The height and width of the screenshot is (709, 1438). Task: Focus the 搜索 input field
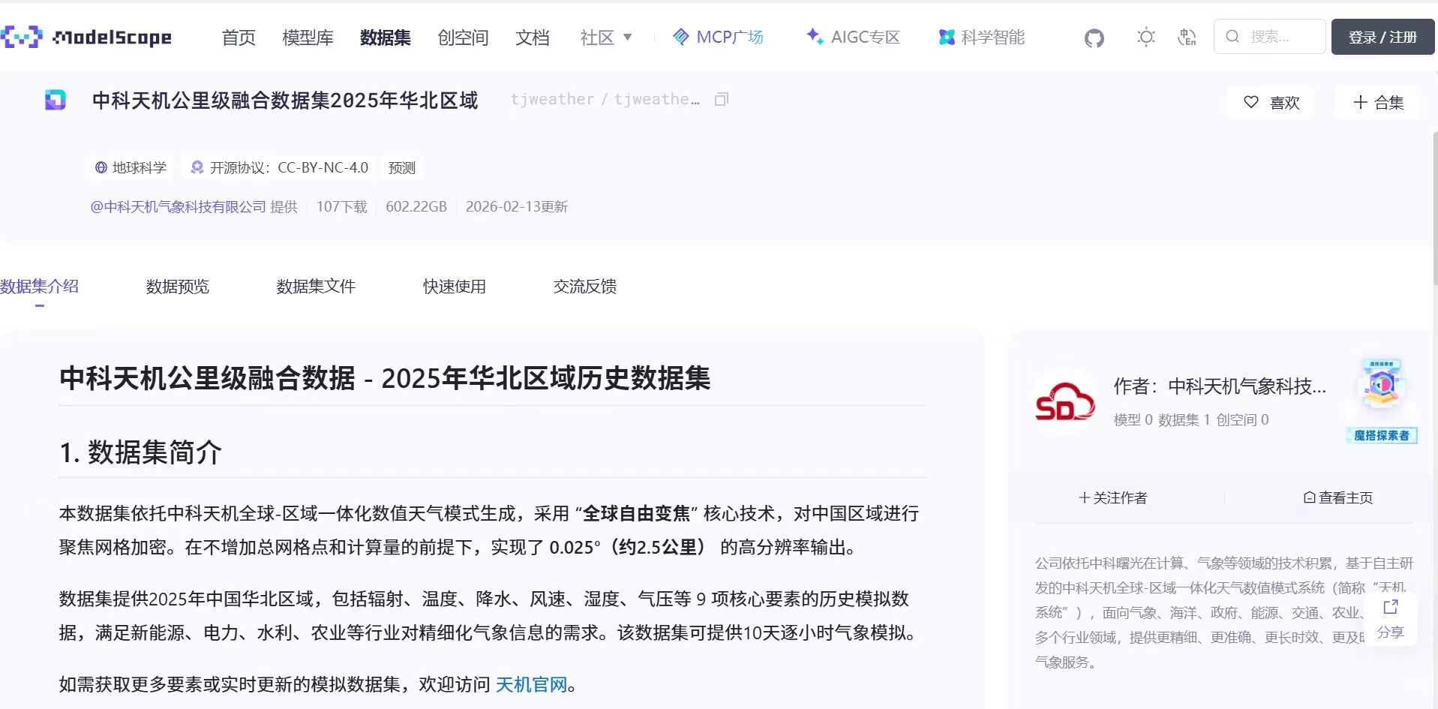coord(1270,36)
